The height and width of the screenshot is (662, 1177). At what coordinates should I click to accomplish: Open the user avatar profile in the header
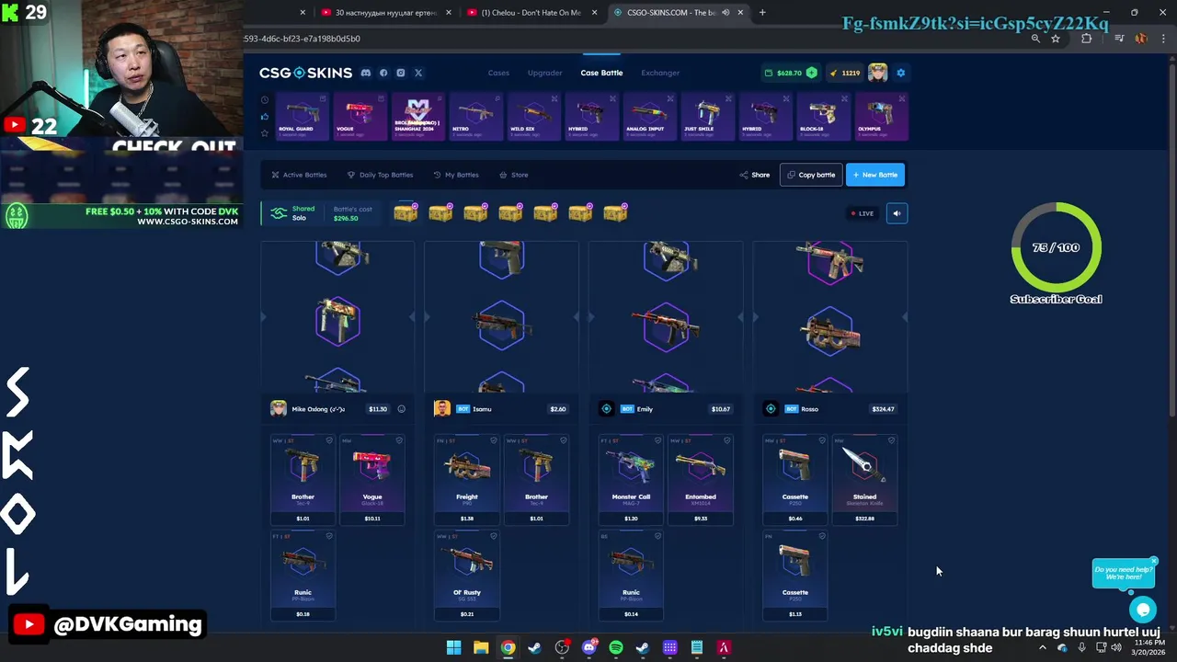(877, 73)
